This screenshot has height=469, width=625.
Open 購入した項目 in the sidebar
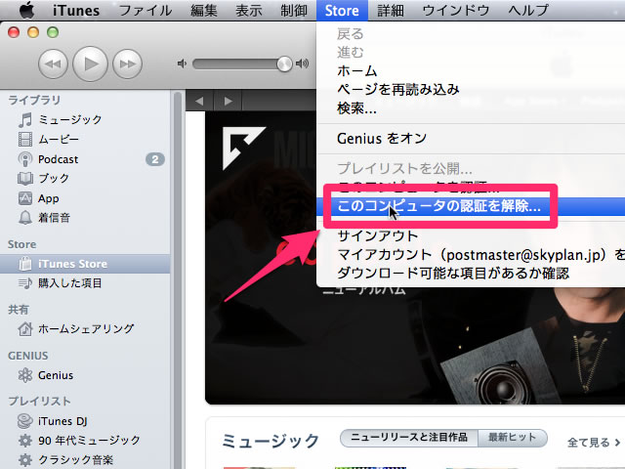85,283
